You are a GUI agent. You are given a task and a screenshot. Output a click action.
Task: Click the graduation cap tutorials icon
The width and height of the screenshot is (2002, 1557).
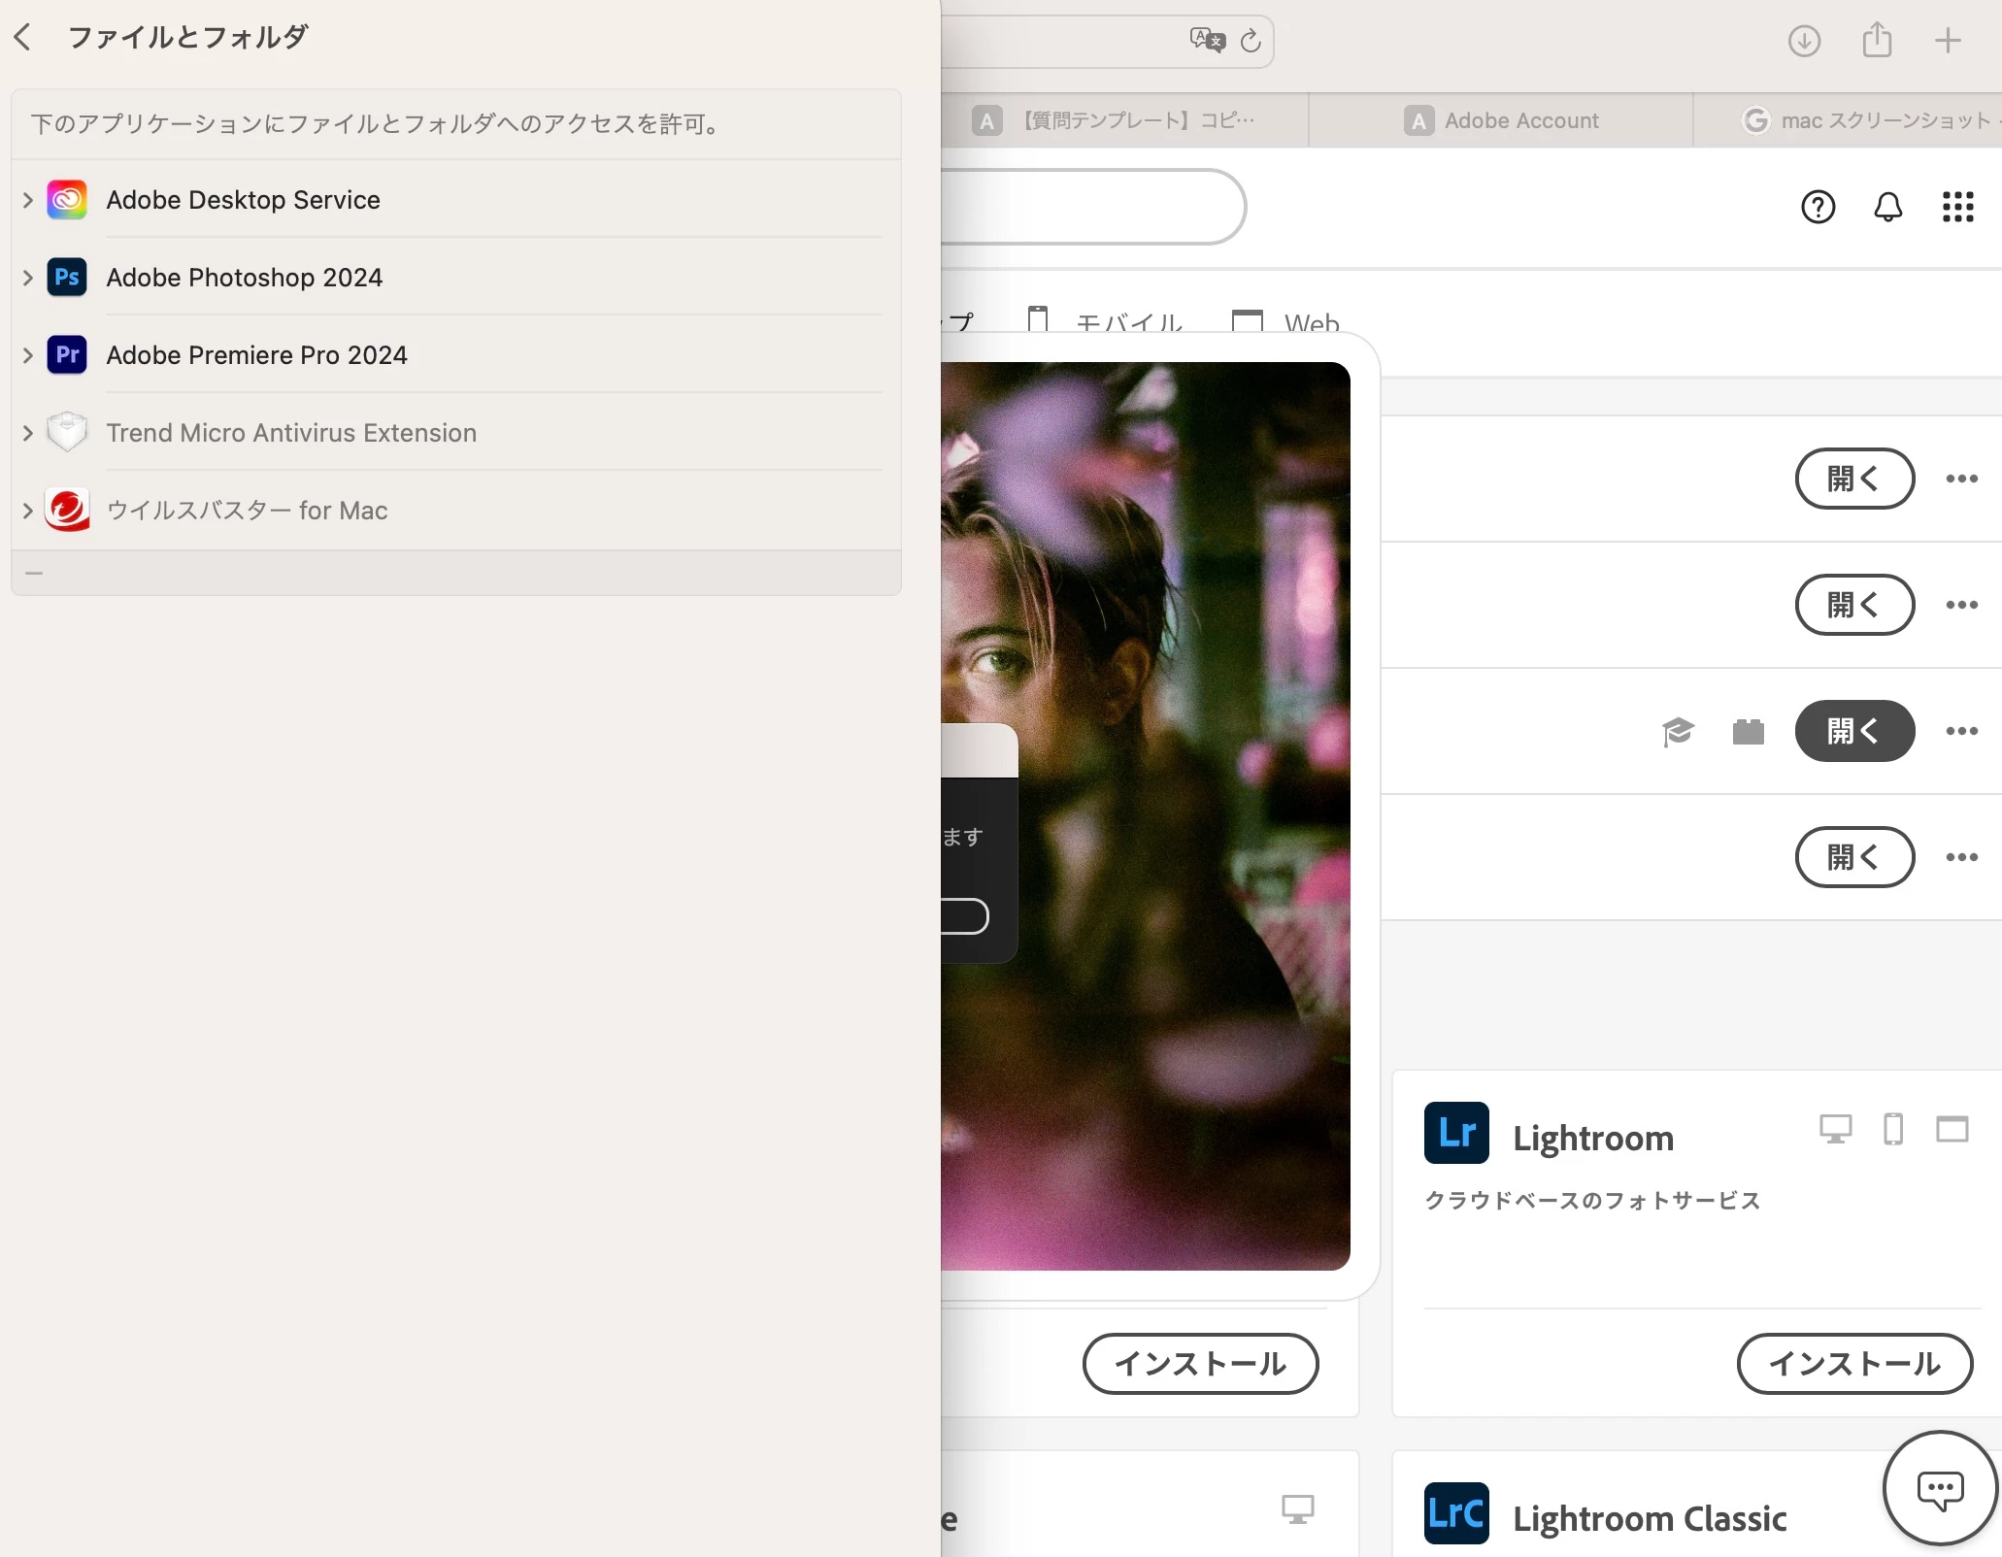coord(1677,731)
